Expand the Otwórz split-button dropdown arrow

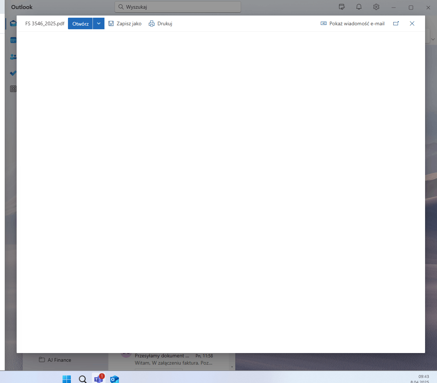point(98,23)
